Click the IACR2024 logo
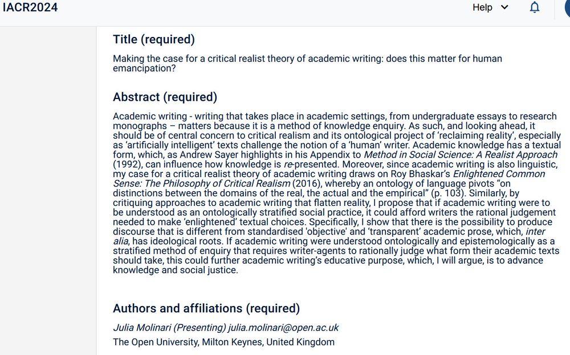Image resolution: width=570 pixels, height=355 pixels. (30, 7)
